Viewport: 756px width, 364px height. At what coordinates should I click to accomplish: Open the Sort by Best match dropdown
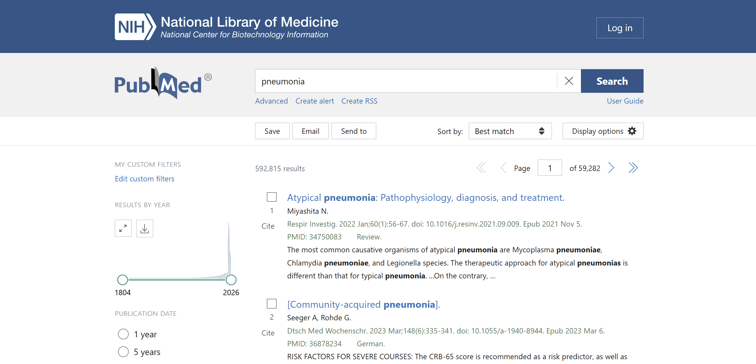click(x=510, y=131)
